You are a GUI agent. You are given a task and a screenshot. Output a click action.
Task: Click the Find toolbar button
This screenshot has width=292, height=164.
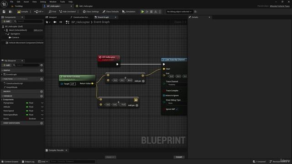tap(52, 12)
